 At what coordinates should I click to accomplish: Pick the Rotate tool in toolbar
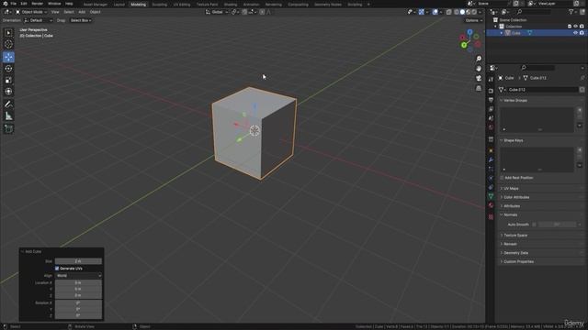pos(8,69)
